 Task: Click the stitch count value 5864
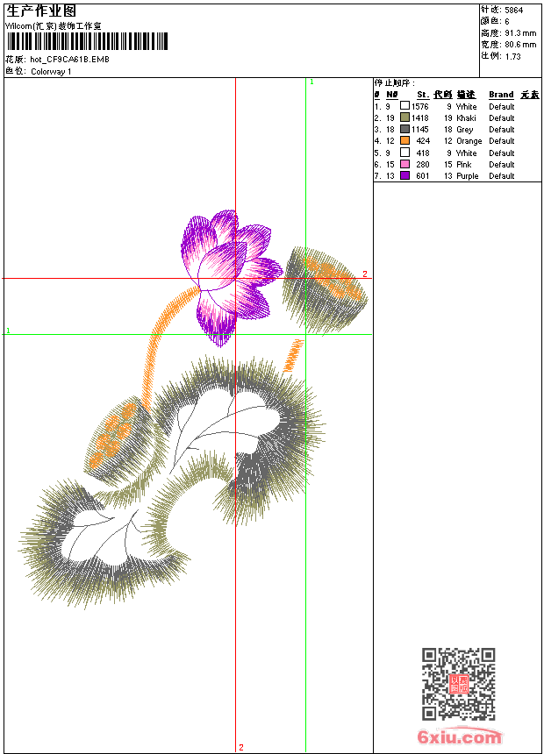tap(513, 11)
